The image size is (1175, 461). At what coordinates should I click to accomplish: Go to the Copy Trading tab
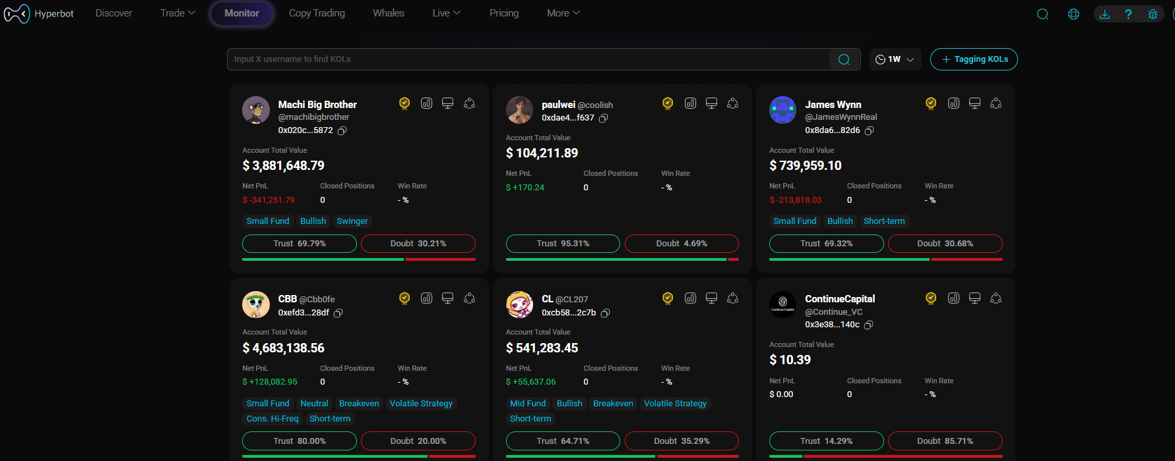click(x=317, y=13)
